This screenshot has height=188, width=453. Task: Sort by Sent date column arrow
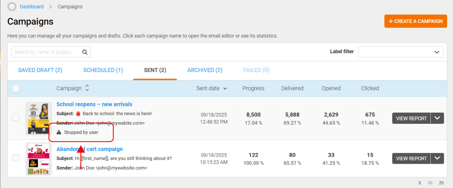click(225, 88)
